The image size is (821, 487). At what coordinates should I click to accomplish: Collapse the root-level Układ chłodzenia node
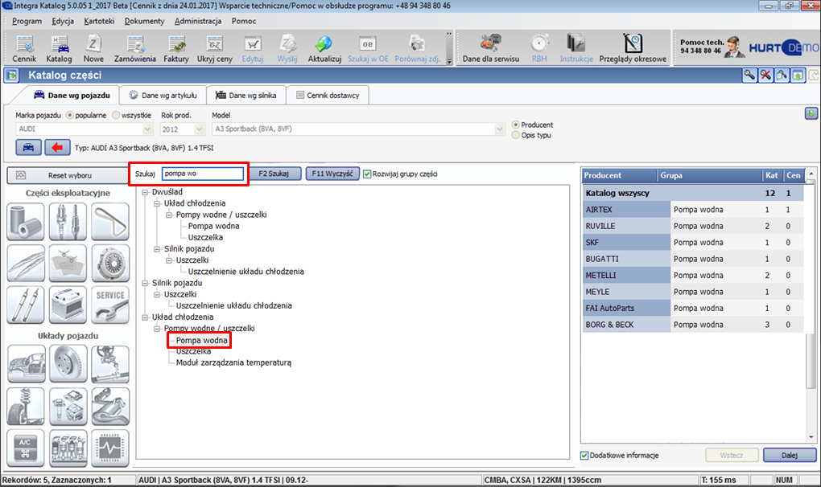(x=145, y=317)
